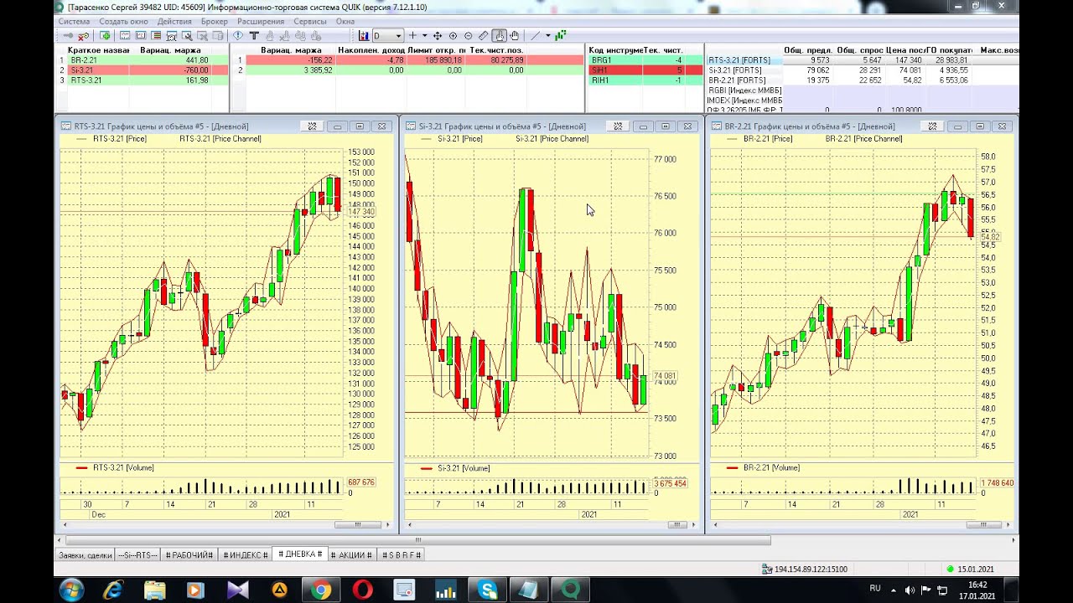Switch to the # АКЦИИ # tab

point(352,555)
